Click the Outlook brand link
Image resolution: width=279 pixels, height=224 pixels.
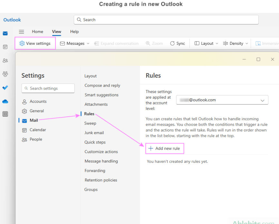pyautogui.click(x=12, y=20)
